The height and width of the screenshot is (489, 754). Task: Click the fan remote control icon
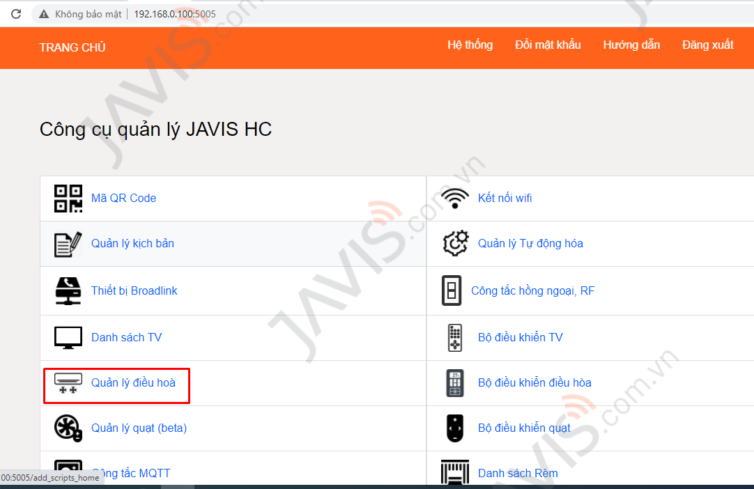coord(455,428)
